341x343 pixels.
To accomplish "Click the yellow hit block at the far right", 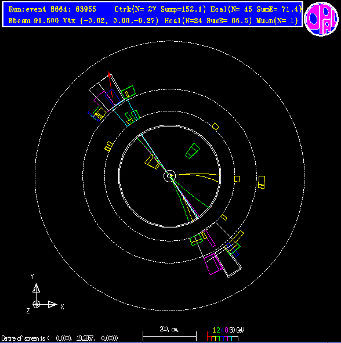I will click(x=262, y=182).
